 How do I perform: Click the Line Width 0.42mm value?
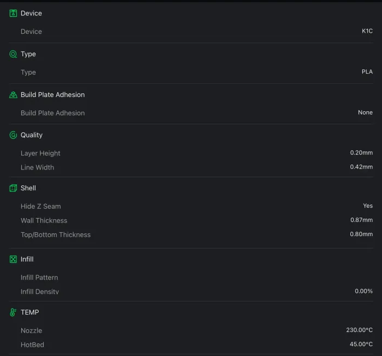[x=361, y=167]
